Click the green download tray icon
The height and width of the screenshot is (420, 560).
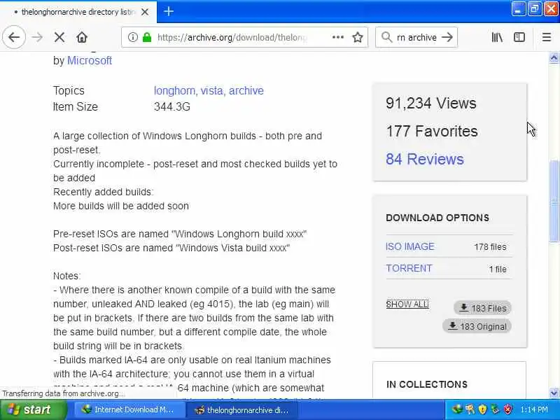click(495, 409)
